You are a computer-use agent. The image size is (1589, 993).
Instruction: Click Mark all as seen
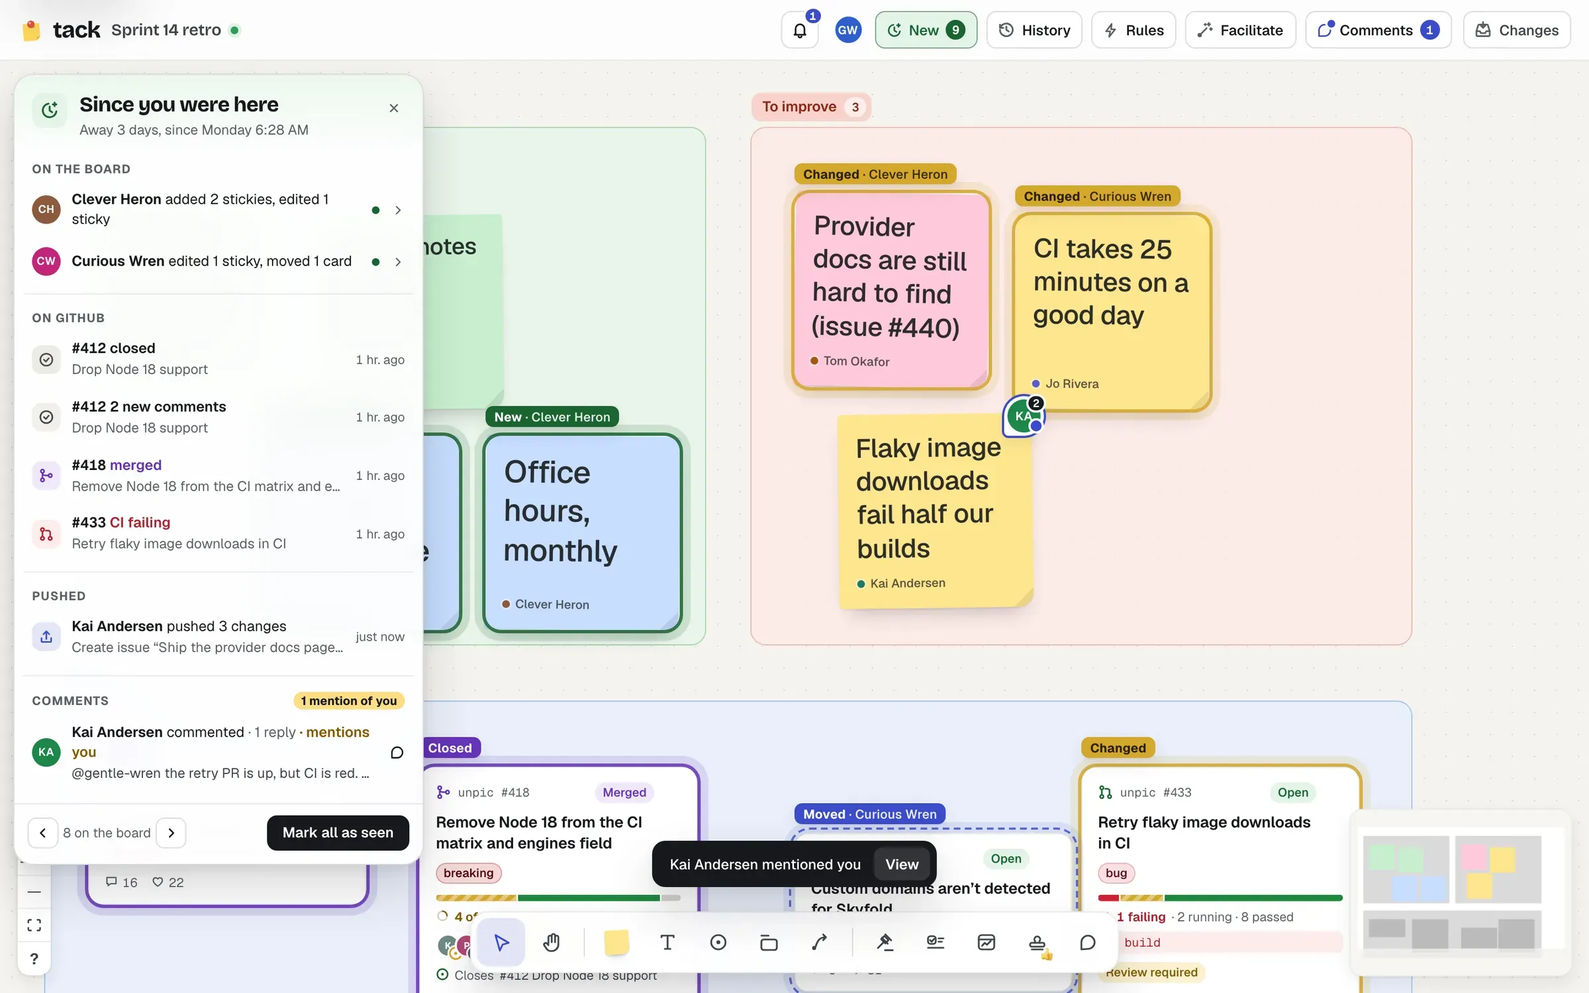pyautogui.click(x=338, y=833)
